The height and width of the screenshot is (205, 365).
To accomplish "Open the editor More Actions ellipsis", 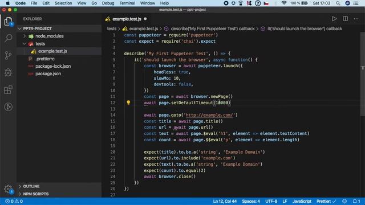I will click(x=356, y=19).
